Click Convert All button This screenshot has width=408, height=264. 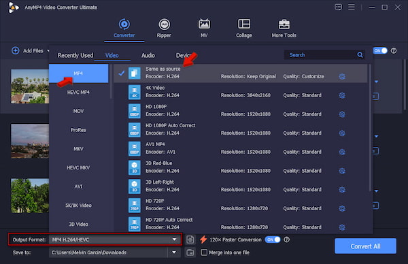point(365,246)
